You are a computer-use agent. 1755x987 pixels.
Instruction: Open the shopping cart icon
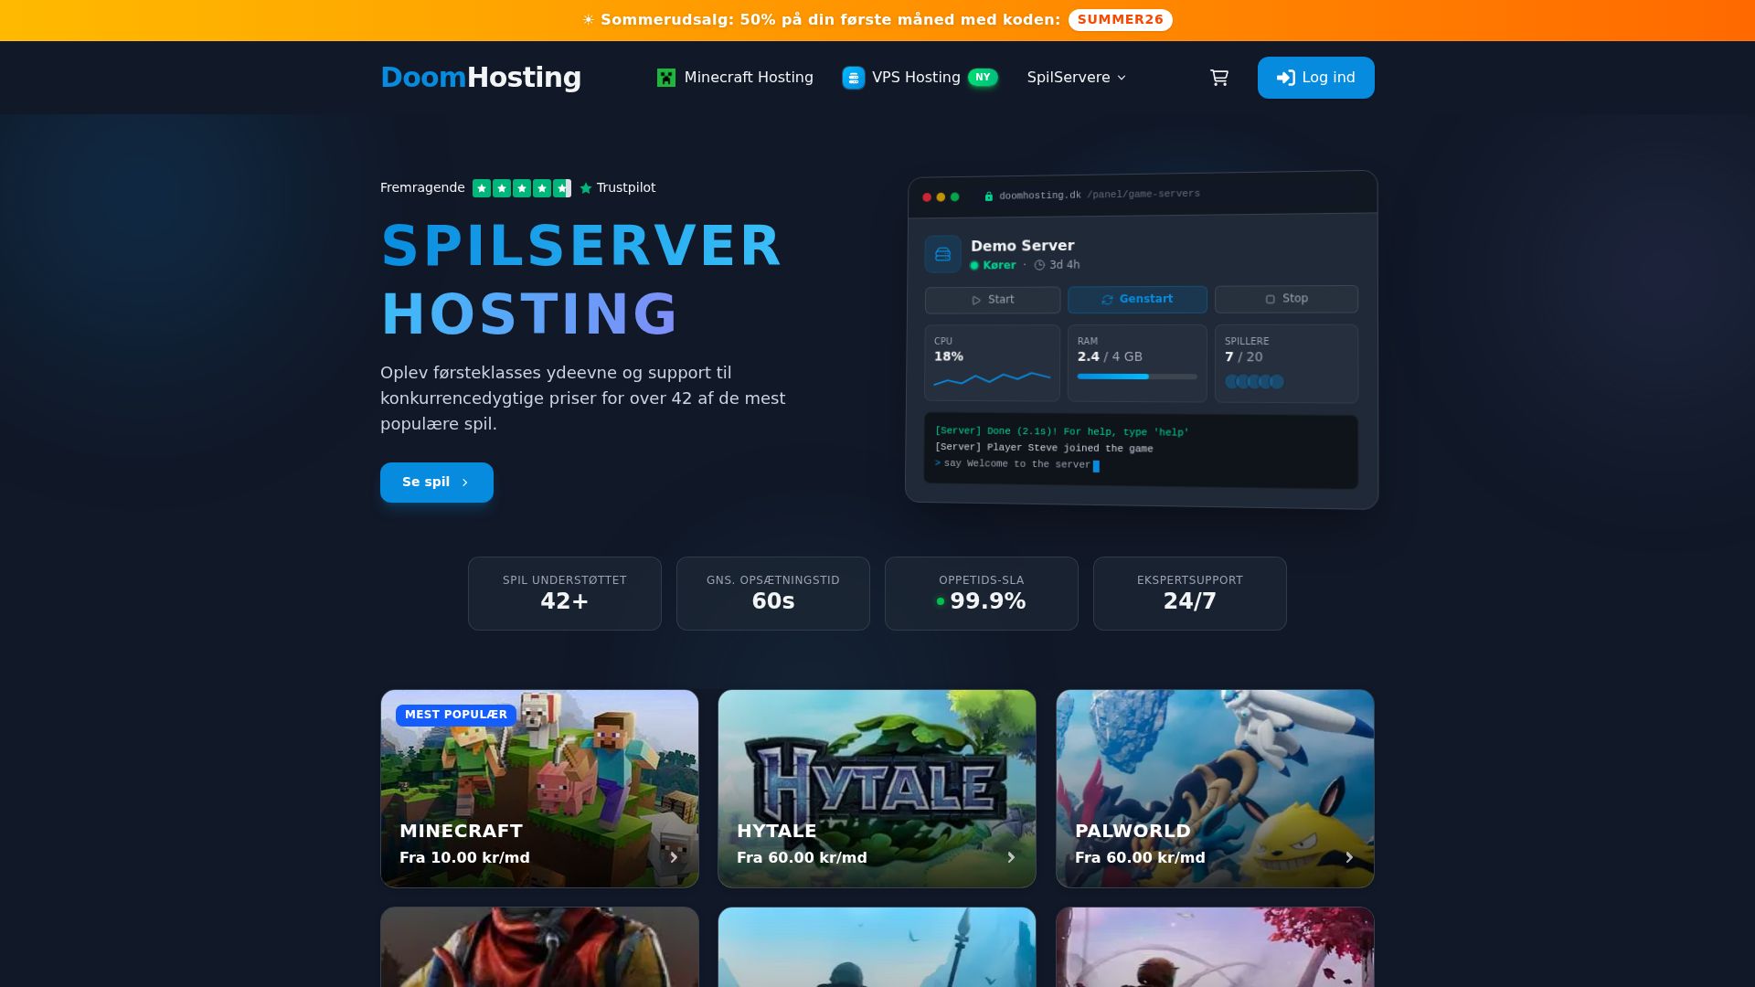(x=1219, y=78)
